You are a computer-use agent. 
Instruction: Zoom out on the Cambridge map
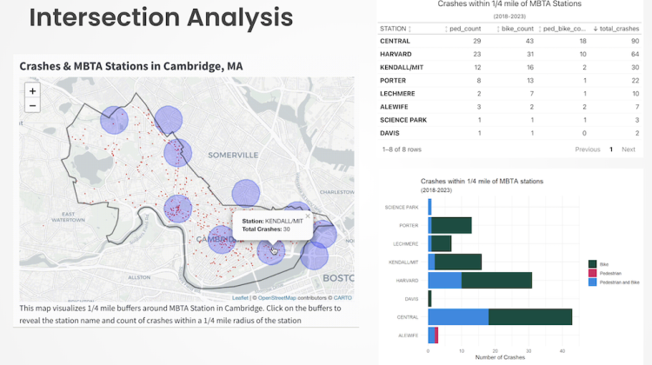(x=32, y=106)
